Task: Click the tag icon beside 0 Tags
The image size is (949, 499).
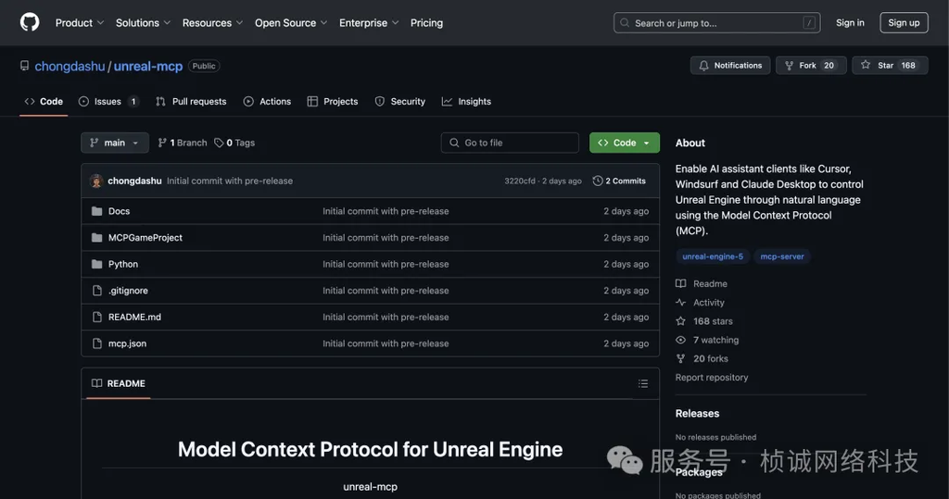Action: coord(219,143)
